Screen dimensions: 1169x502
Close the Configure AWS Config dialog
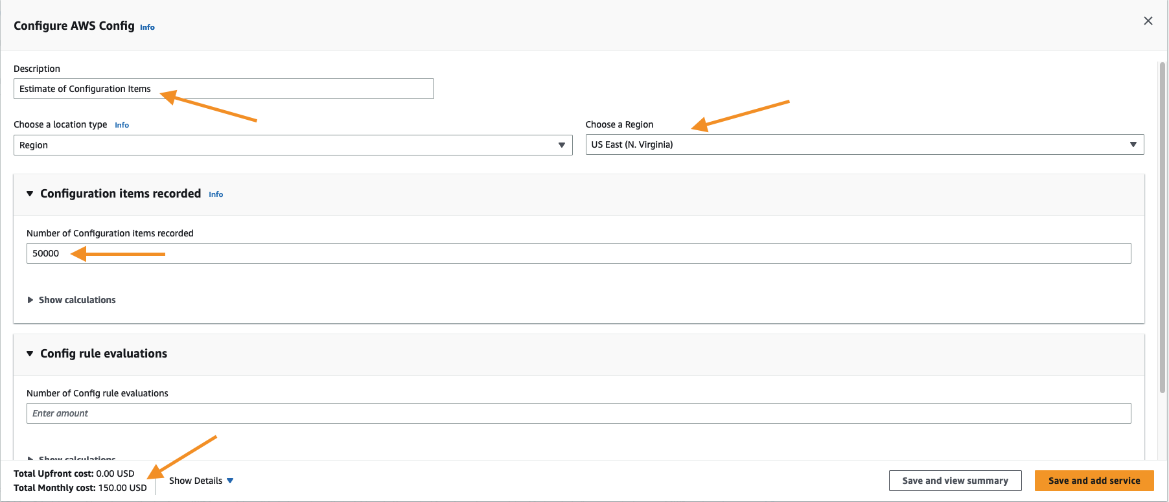coord(1148,21)
